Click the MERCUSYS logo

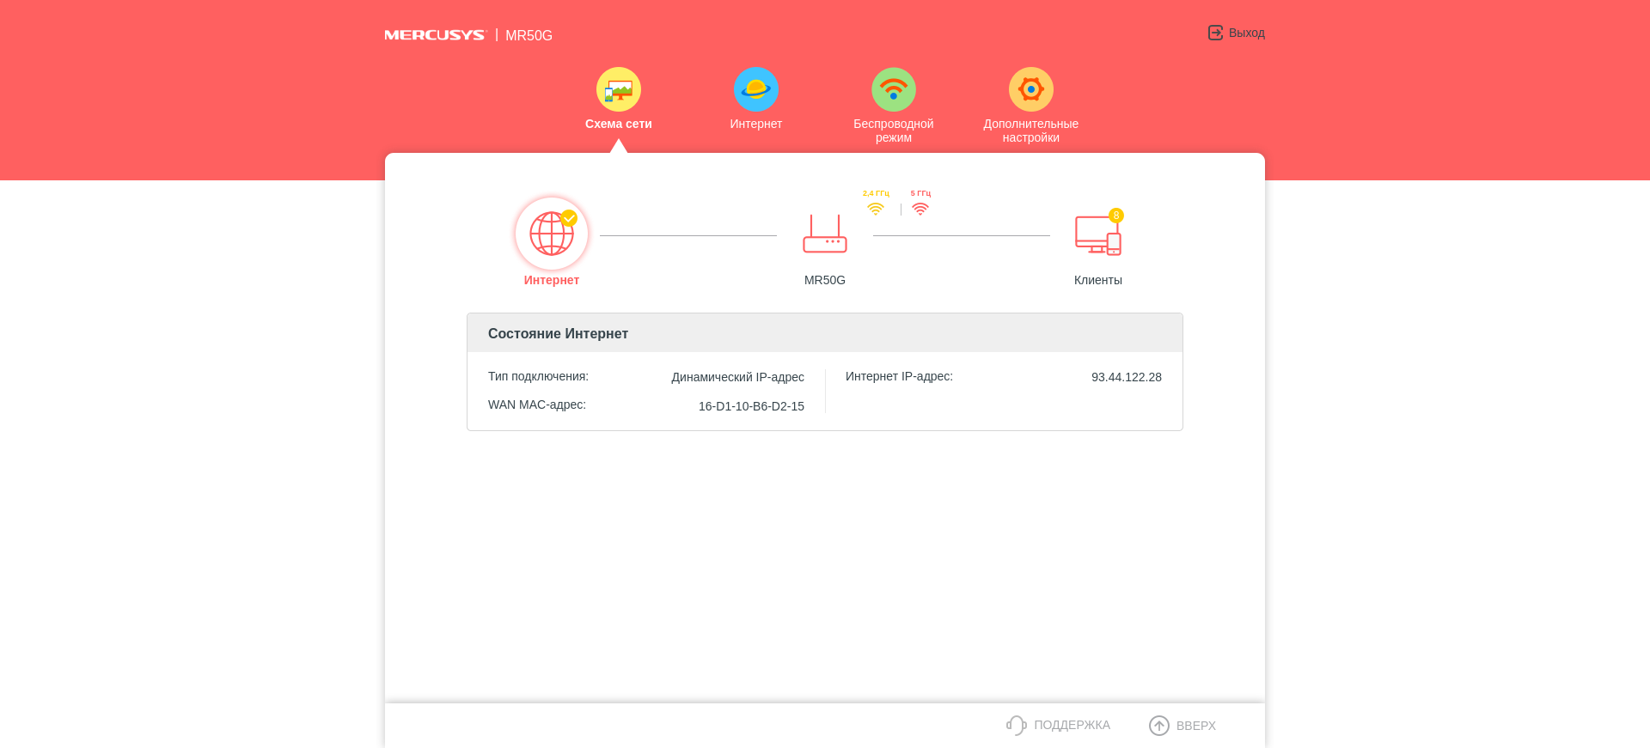pyautogui.click(x=435, y=35)
